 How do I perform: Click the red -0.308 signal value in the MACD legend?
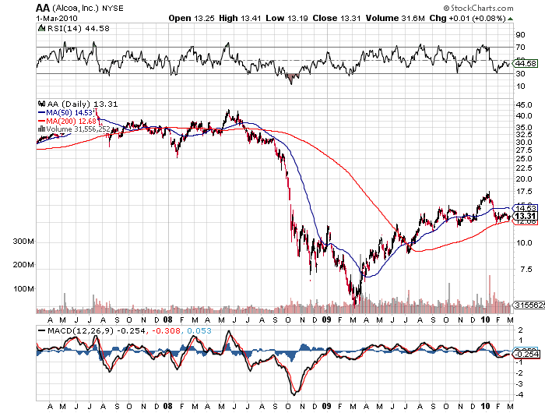click(x=166, y=330)
